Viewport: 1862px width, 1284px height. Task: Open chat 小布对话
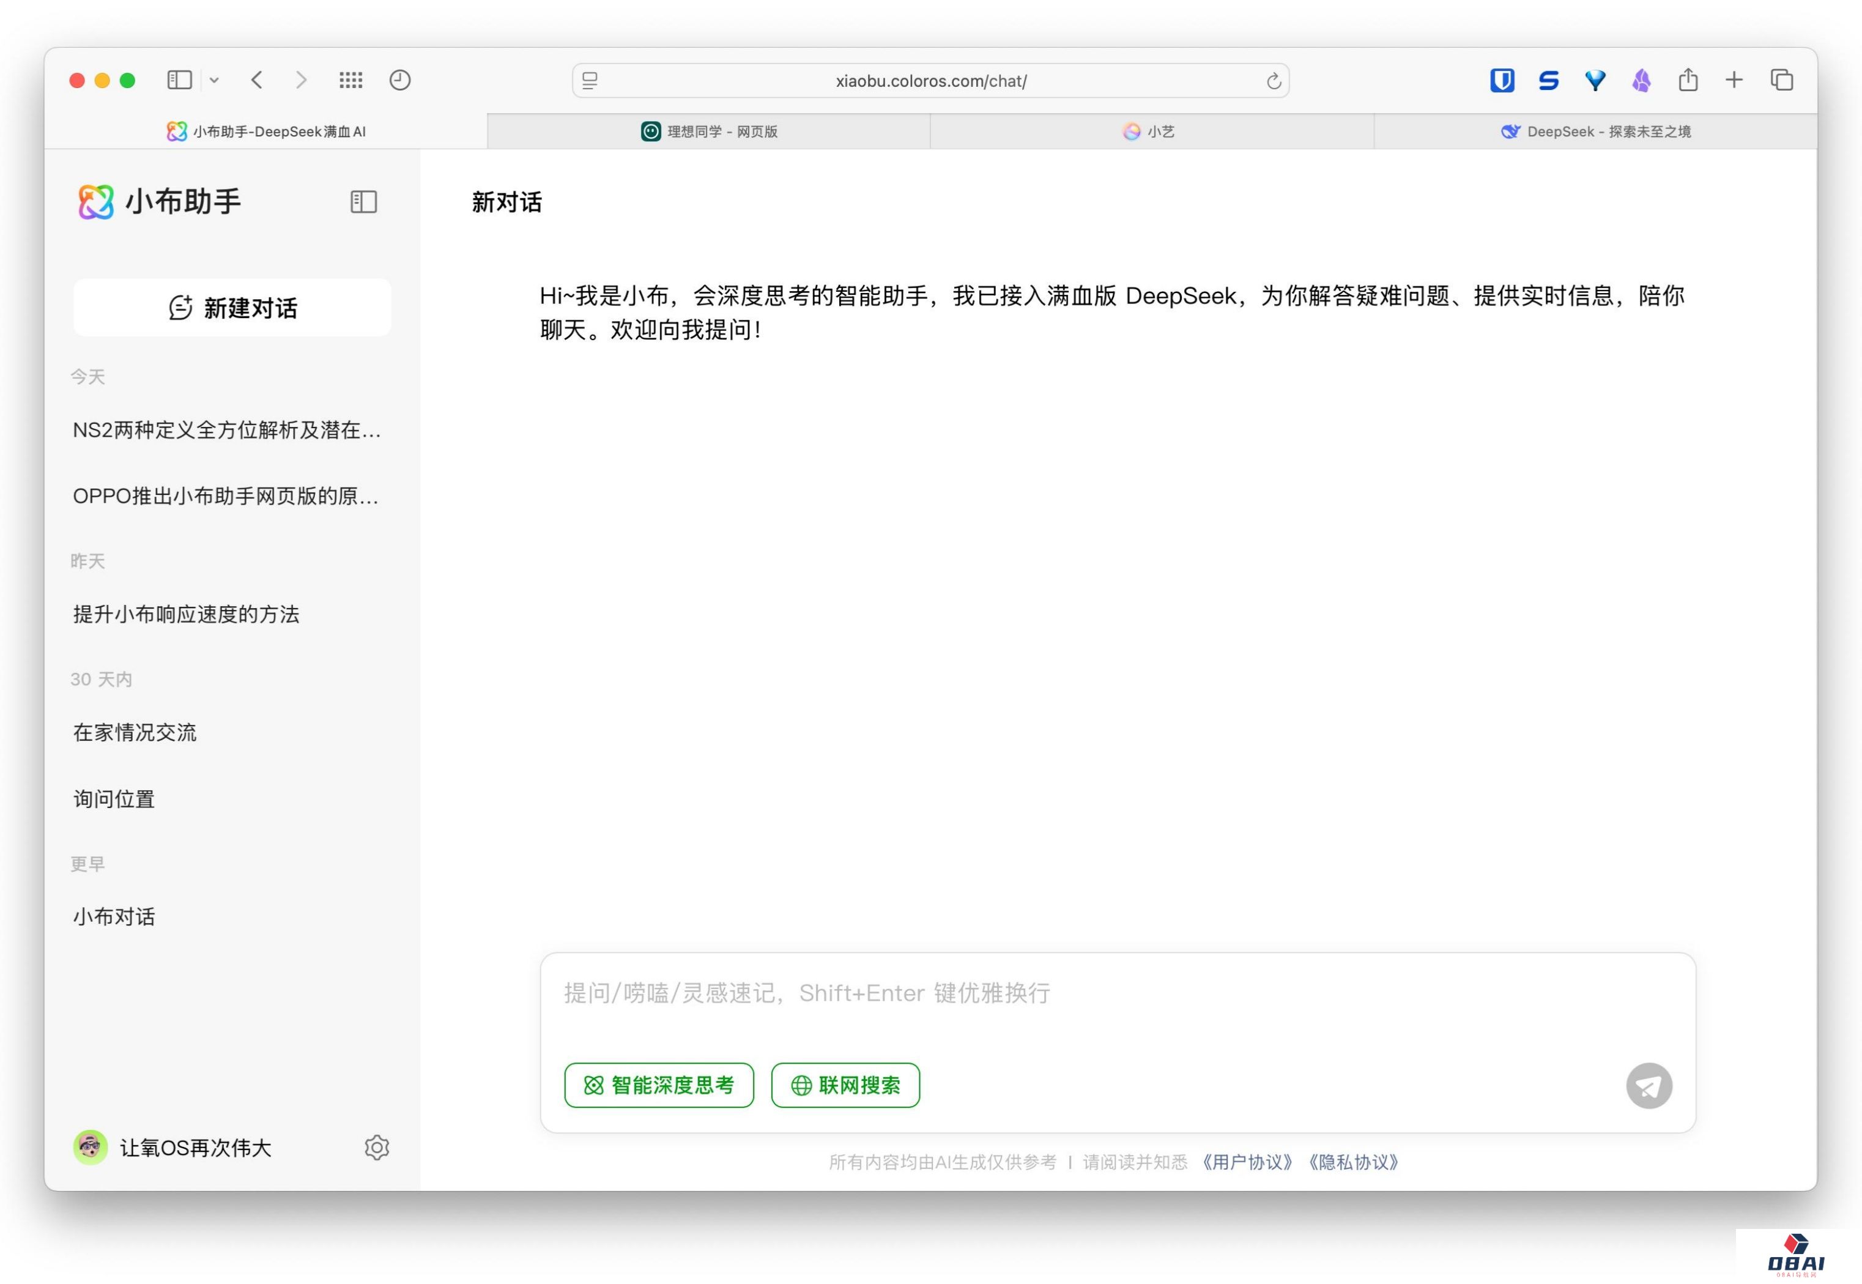point(113,918)
